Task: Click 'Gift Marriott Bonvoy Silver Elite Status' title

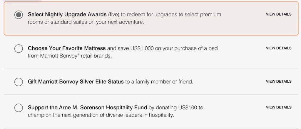Action: coord(76,82)
